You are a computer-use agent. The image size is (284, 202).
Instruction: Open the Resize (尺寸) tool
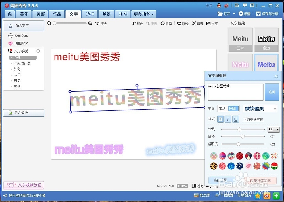click(x=212, y=23)
